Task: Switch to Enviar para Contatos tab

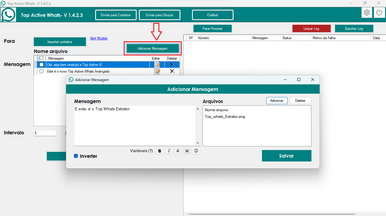Action: point(116,15)
